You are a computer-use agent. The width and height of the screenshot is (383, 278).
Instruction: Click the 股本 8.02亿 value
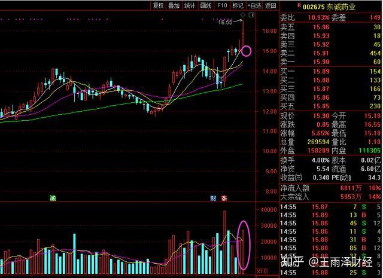click(371, 160)
